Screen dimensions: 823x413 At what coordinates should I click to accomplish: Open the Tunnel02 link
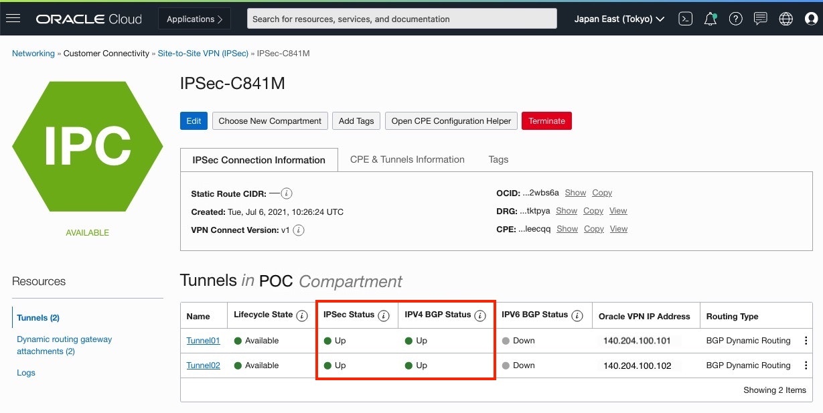pyautogui.click(x=203, y=365)
